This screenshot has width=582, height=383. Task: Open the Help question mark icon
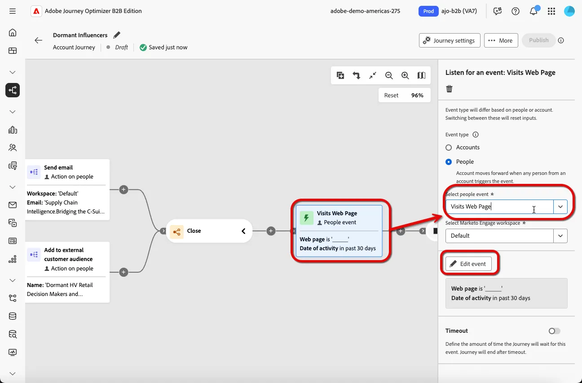[516, 11]
